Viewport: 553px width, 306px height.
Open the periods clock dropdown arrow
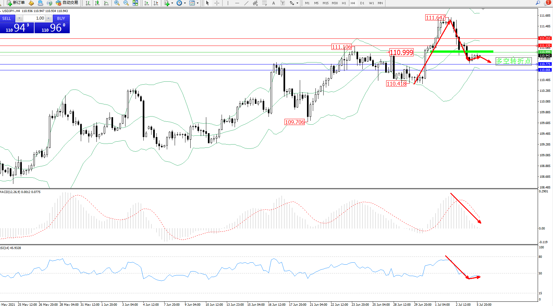click(x=185, y=3)
